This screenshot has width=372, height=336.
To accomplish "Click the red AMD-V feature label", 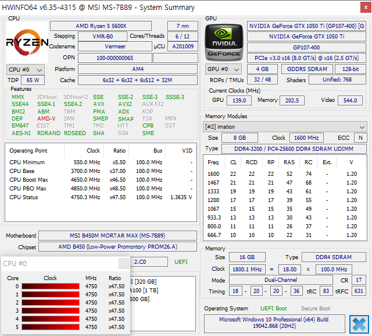I will coord(46,119).
